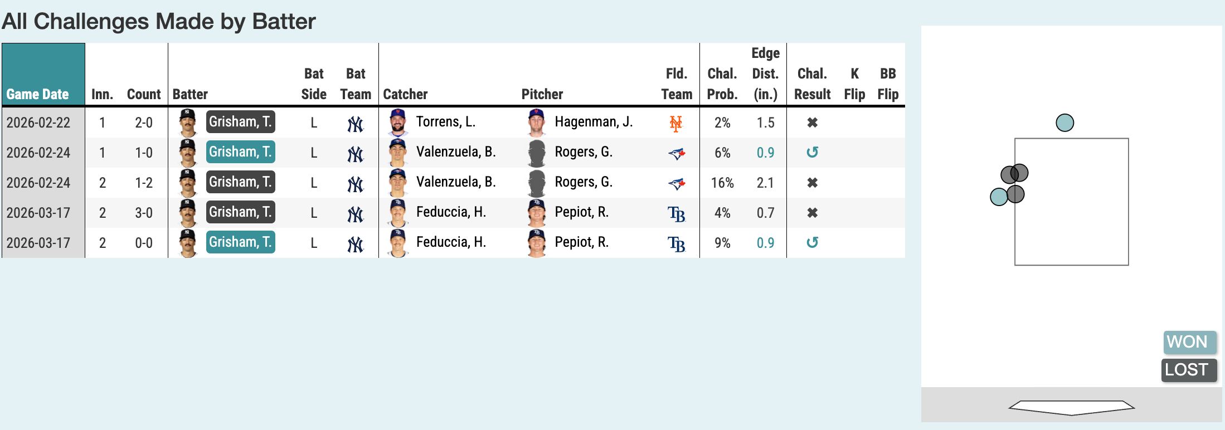Sort the table by Edge Dist. column
The width and height of the screenshot is (1225, 430).
click(x=765, y=74)
